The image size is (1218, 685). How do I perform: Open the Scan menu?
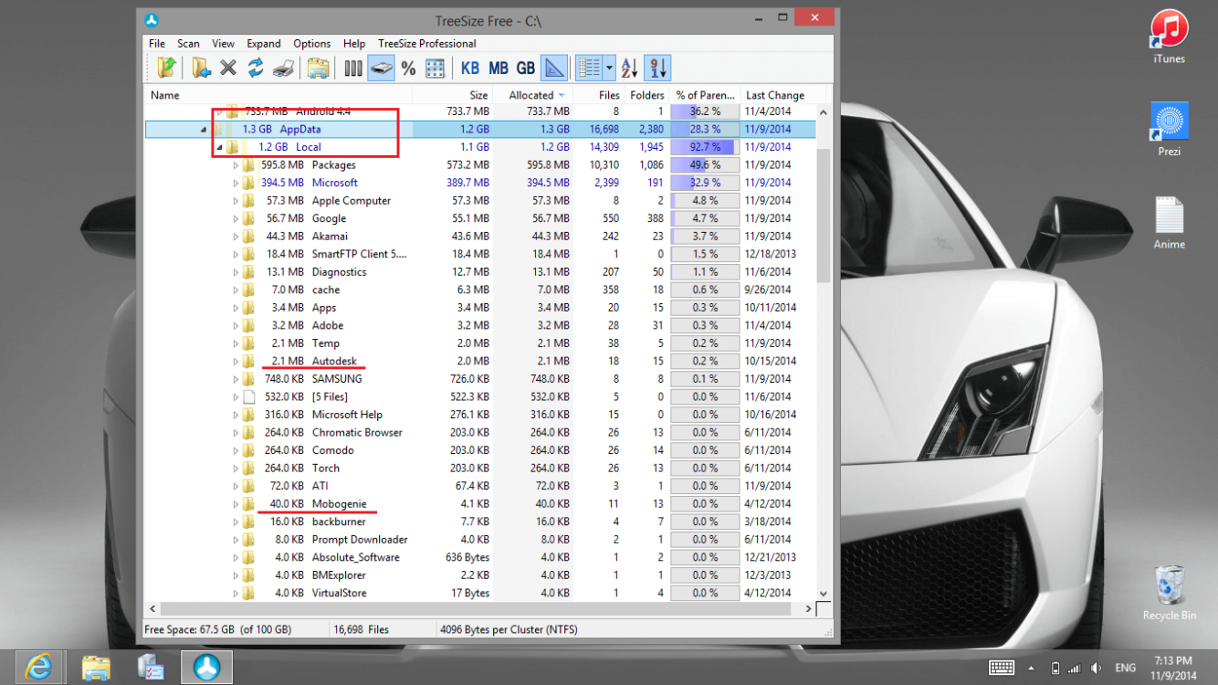[x=188, y=43]
